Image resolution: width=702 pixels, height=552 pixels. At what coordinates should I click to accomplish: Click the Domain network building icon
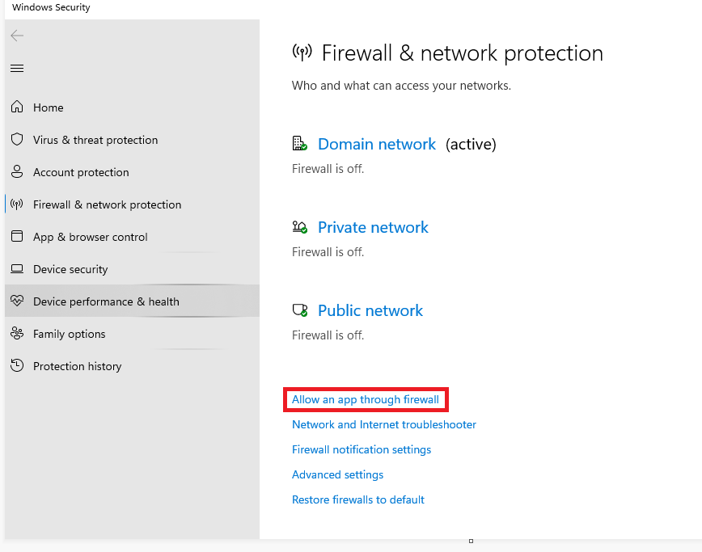(x=300, y=144)
